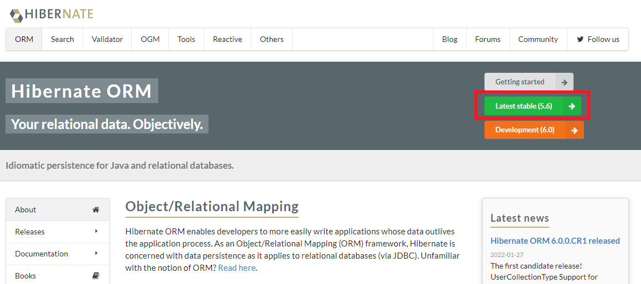Click the home icon beside About
The height and width of the screenshot is (284, 641).
pyautogui.click(x=96, y=210)
